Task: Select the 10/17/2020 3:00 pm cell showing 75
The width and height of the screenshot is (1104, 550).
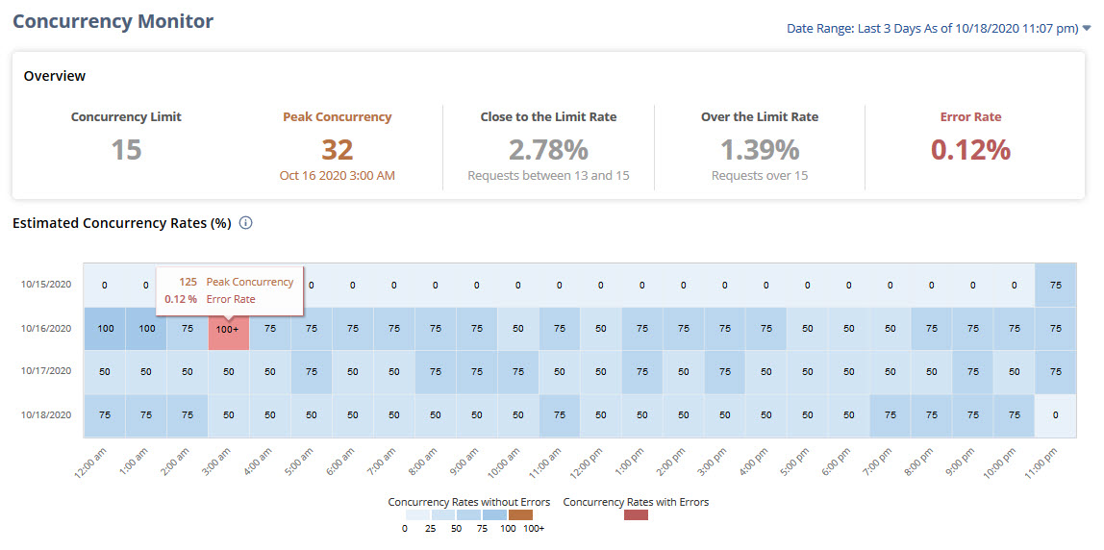Action: click(724, 372)
